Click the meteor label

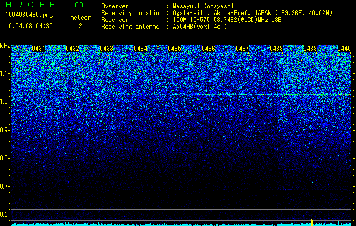(80, 18)
